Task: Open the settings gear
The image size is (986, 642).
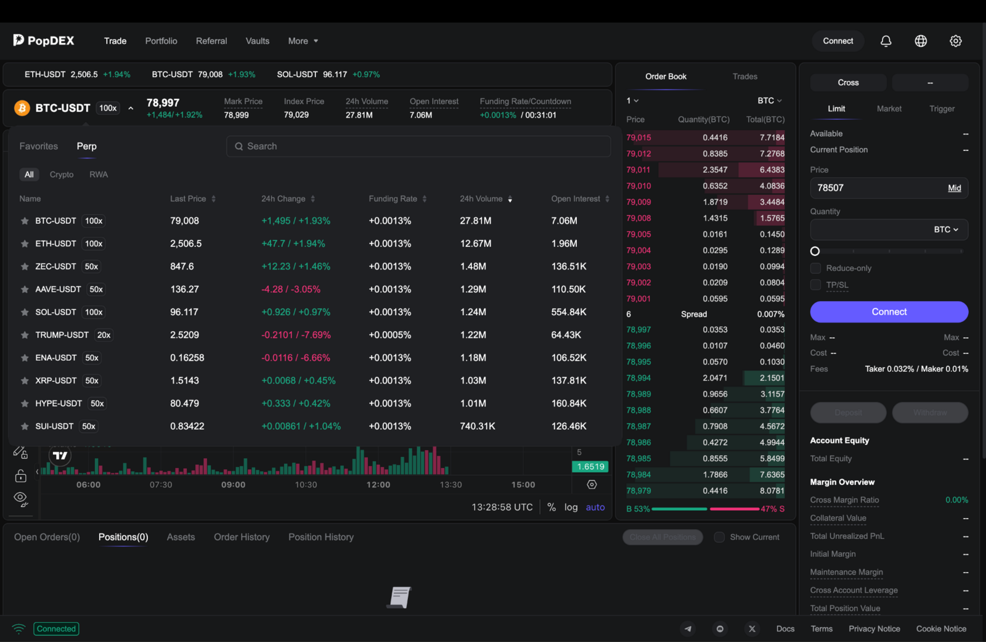Action: click(x=956, y=41)
